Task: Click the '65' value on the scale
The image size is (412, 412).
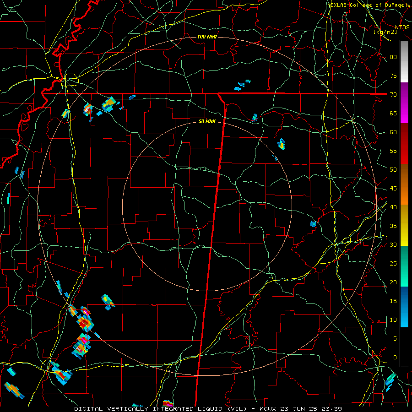Action: [393, 113]
